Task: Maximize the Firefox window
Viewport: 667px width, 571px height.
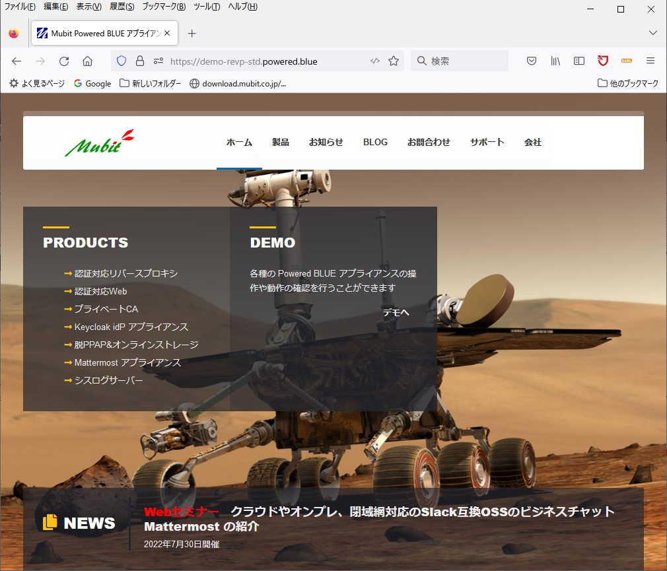Action: point(621,9)
